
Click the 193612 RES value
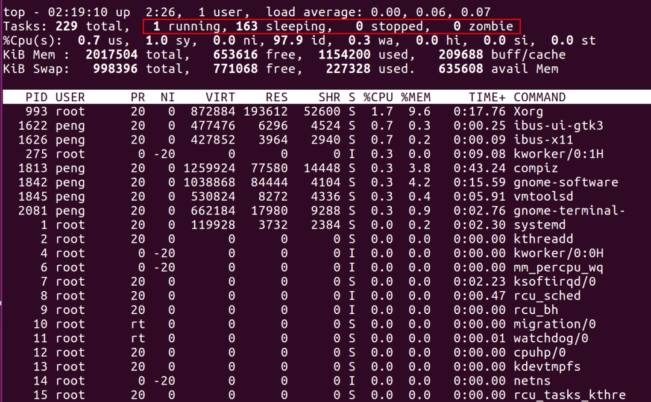click(x=265, y=111)
